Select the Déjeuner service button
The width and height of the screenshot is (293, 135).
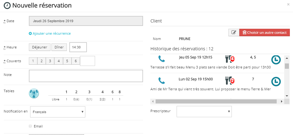[x=40, y=47]
